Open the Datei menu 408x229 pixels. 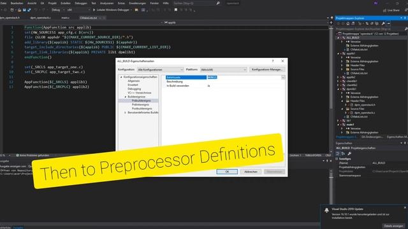(x=3, y=3)
